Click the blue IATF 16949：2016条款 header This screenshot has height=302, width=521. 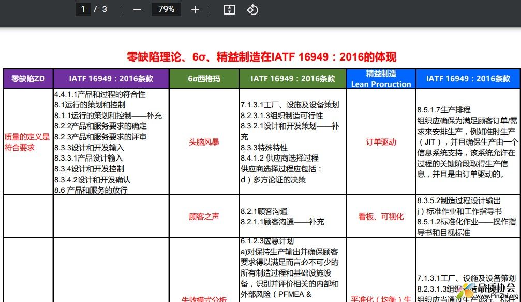[x=468, y=79]
